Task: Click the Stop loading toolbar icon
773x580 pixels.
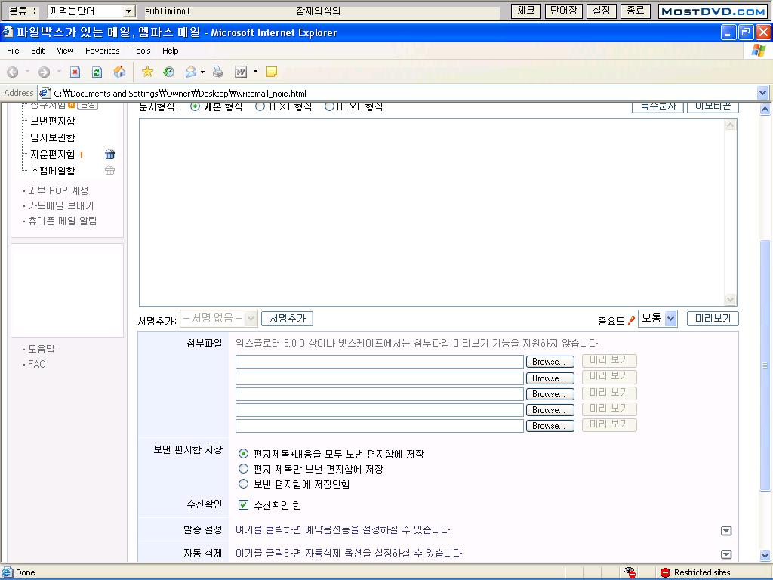Action: tap(75, 72)
